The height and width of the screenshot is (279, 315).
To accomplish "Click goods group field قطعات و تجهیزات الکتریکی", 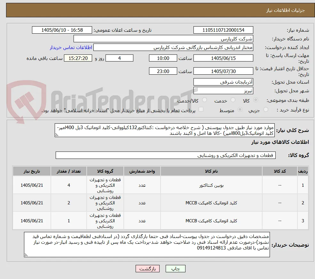I will [x=166, y=155].
